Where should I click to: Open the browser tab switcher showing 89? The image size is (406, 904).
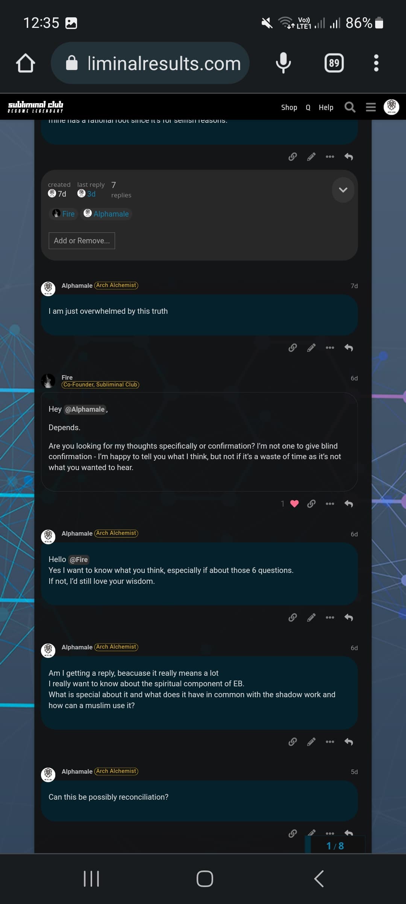point(334,63)
